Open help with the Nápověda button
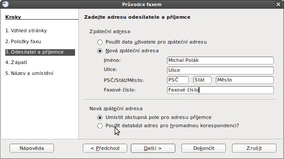The width and height of the screenshot is (284, 159). (x=32, y=149)
